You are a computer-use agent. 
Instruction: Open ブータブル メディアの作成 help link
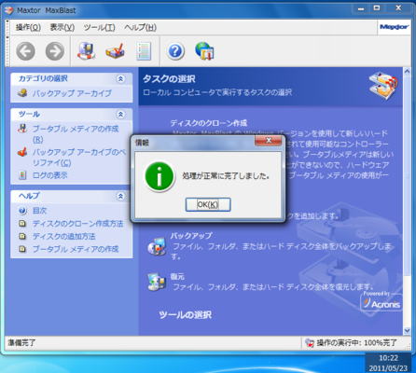76,249
